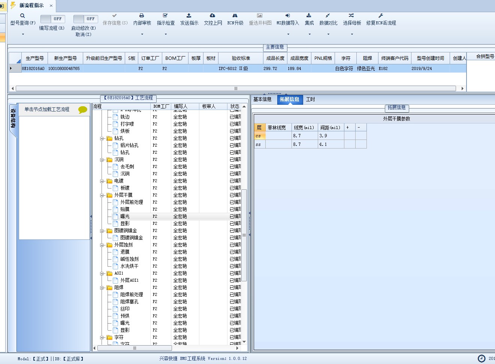
Task: Select the 阻焊塞孔 process row
Action: tap(167, 302)
